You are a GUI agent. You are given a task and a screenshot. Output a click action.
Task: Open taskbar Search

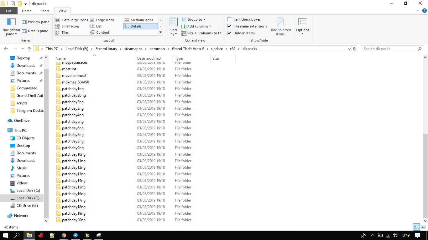(17, 235)
